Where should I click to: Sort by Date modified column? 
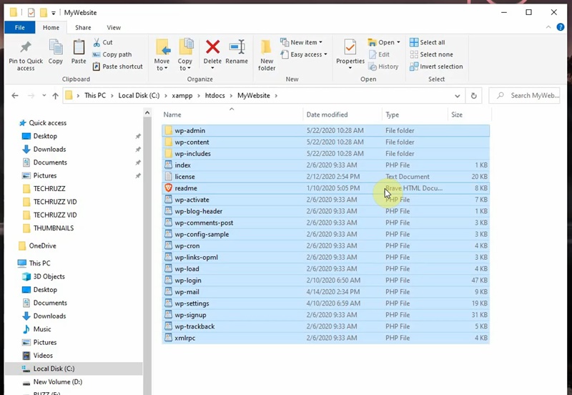point(342,114)
